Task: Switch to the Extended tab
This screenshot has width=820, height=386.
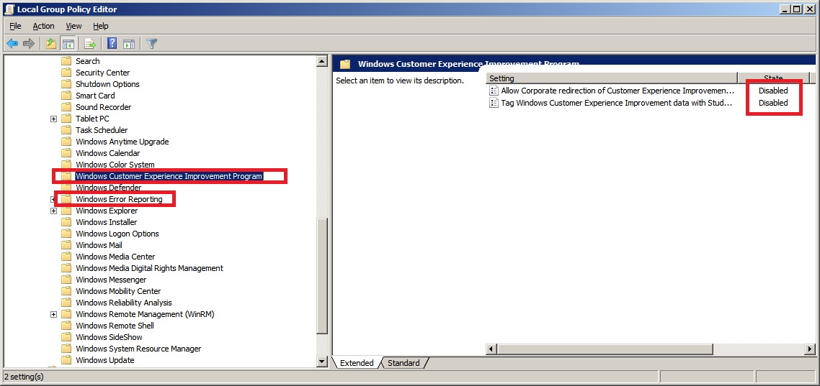Action: [x=357, y=363]
